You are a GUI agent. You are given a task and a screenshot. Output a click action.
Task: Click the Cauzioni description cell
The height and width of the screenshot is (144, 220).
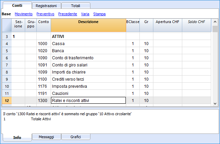tap(88, 94)
